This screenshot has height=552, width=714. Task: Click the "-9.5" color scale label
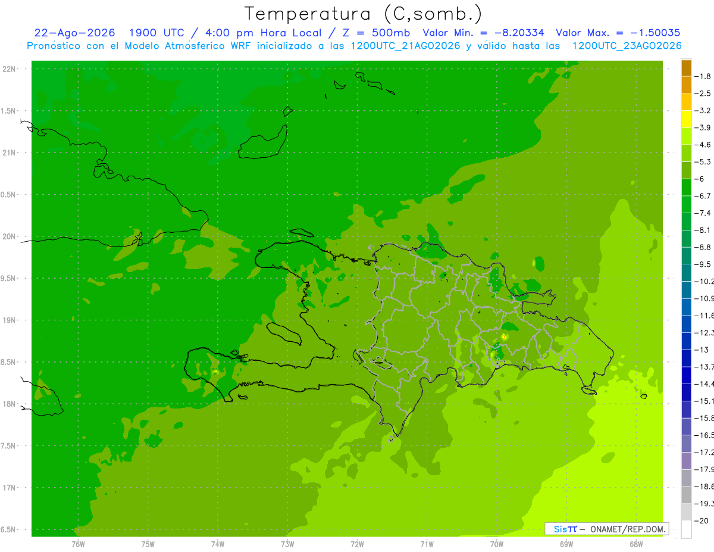pos(703,264)
